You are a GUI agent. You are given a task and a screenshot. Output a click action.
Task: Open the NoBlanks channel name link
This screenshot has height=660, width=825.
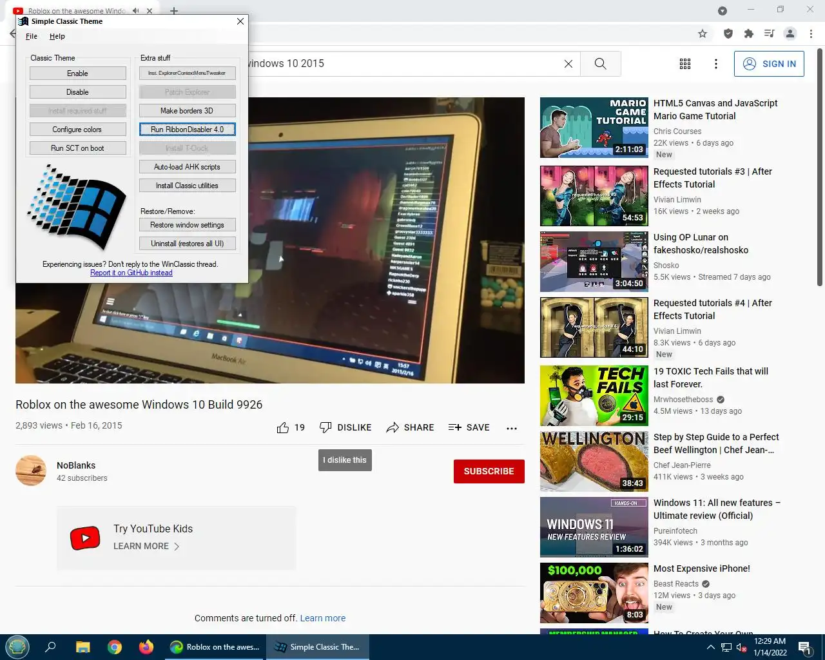(x=76, y=465)
